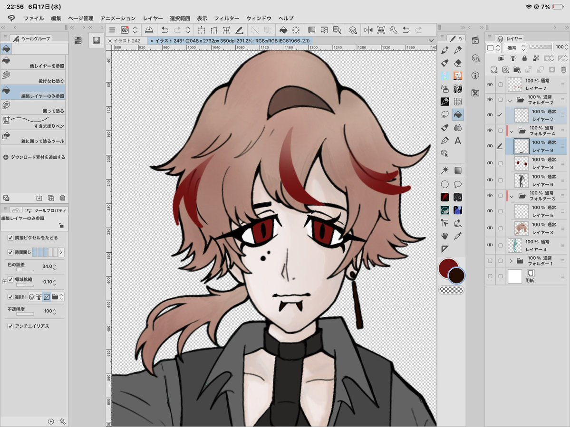Open the 編集 menu
The width and height of the screenshot is (570, 427).
click(56, 18)
